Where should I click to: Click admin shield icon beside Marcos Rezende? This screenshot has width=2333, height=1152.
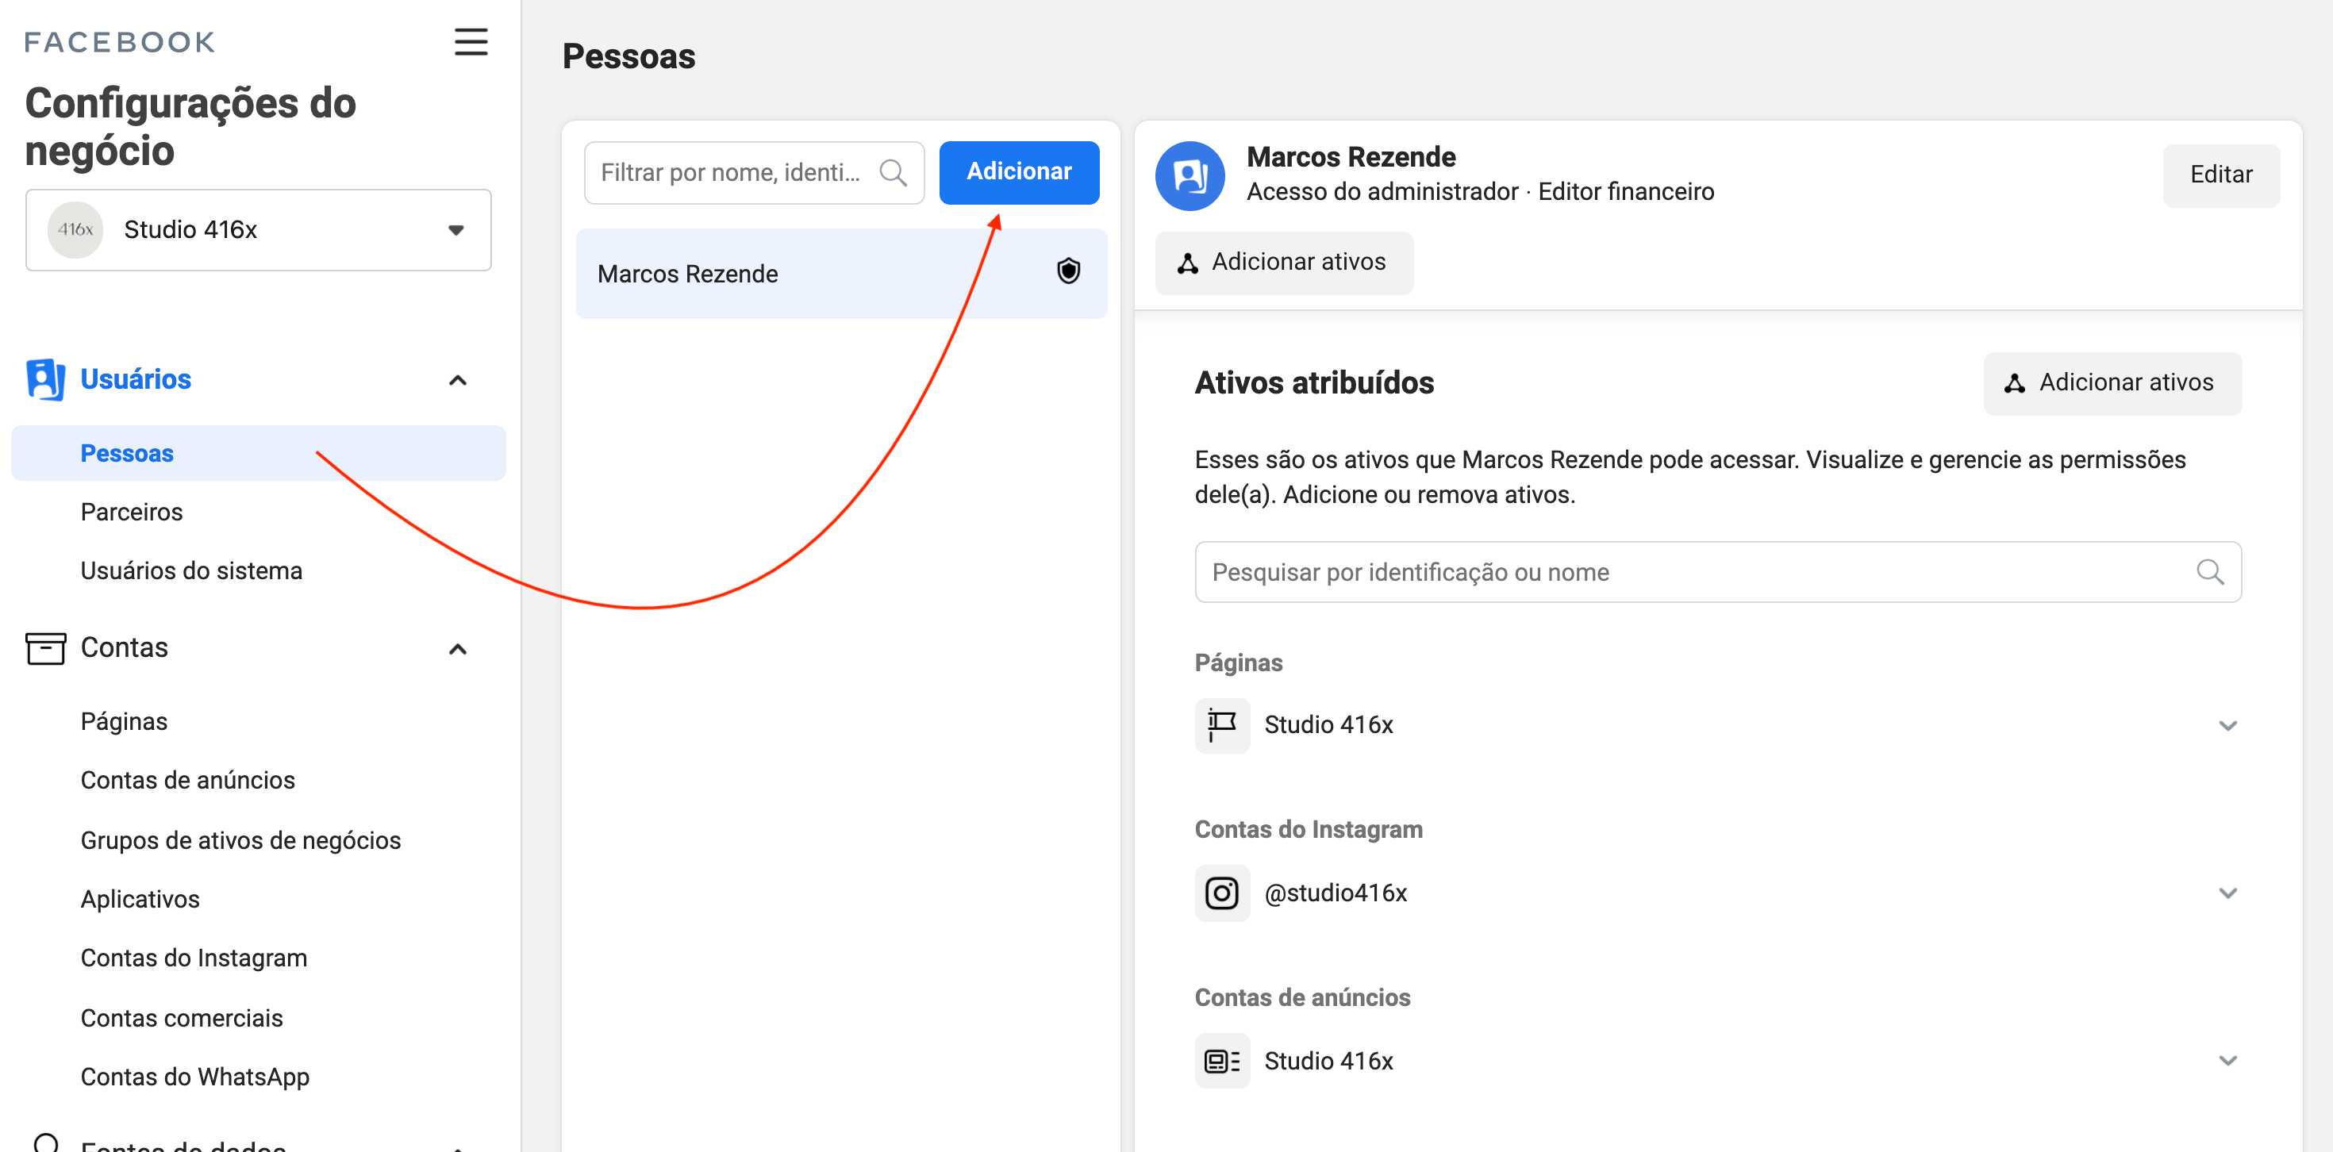1068,271
